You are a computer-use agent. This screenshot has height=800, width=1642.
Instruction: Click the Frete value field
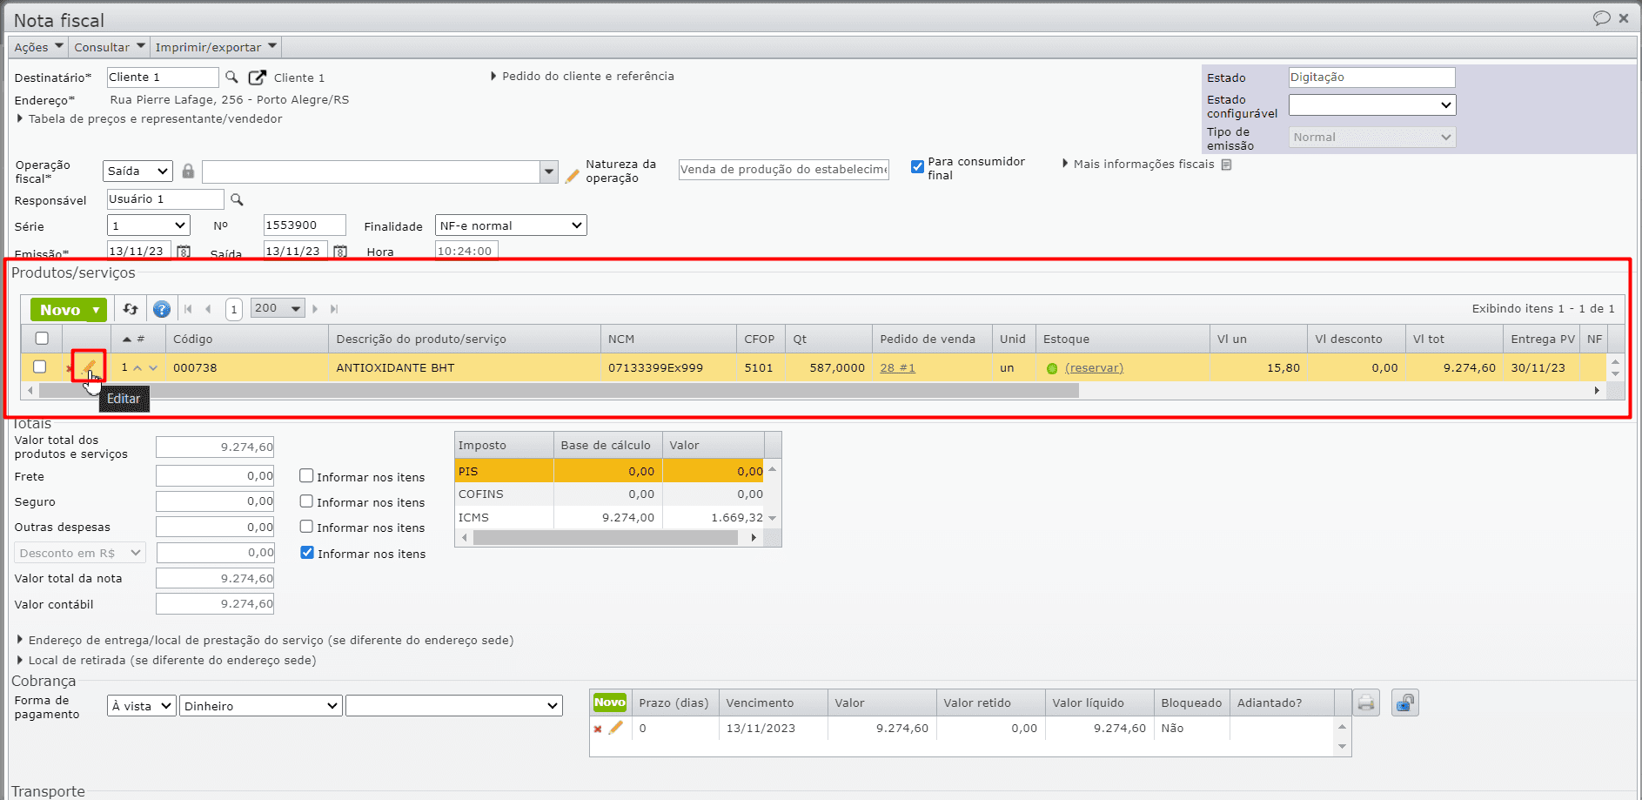click(215, 476)
